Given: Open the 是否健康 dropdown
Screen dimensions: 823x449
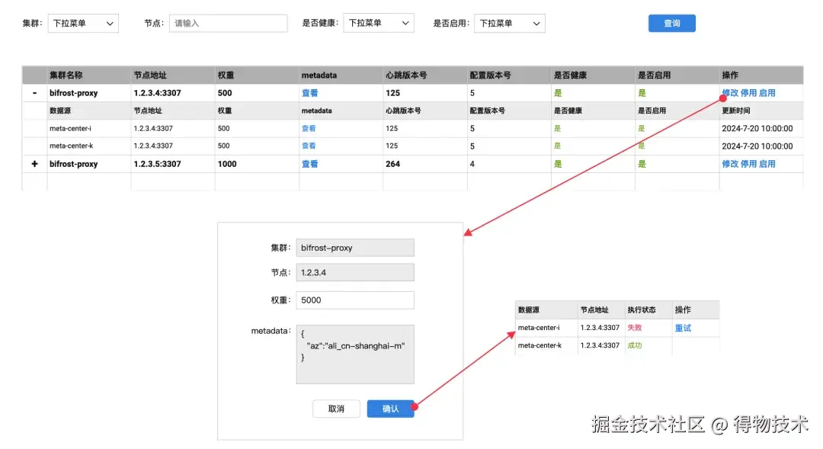Looking at the screenshot, I should click(x=378, y=23).
